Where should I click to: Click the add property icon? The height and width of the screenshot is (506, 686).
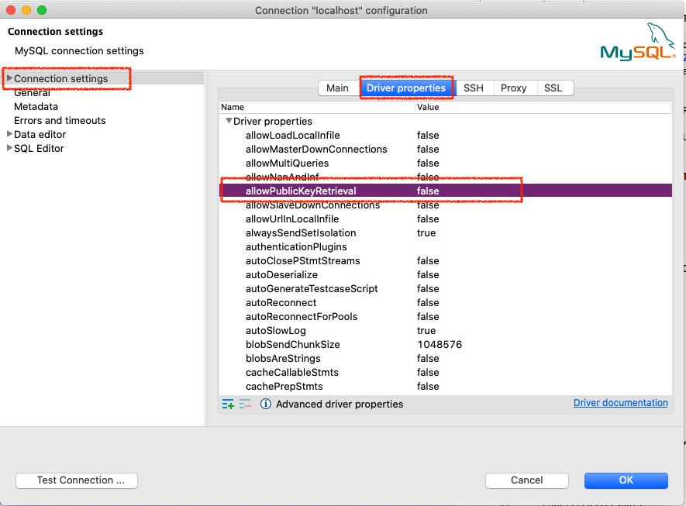click(228, 404)
